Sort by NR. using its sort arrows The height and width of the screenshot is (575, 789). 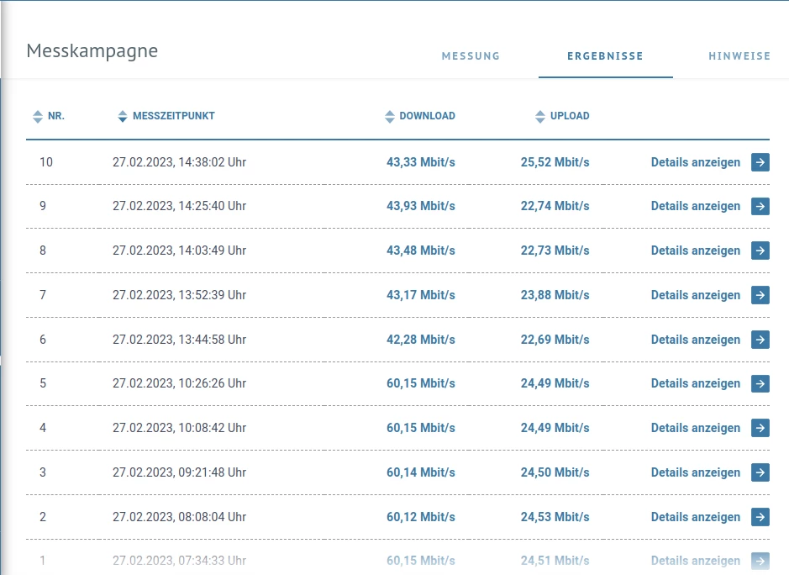click(x=37, y=116)
